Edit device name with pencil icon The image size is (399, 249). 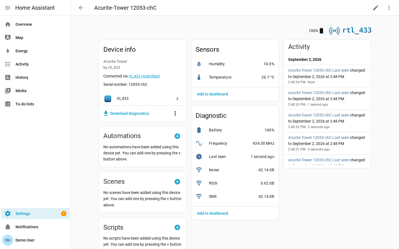click(x=376, y=8)
